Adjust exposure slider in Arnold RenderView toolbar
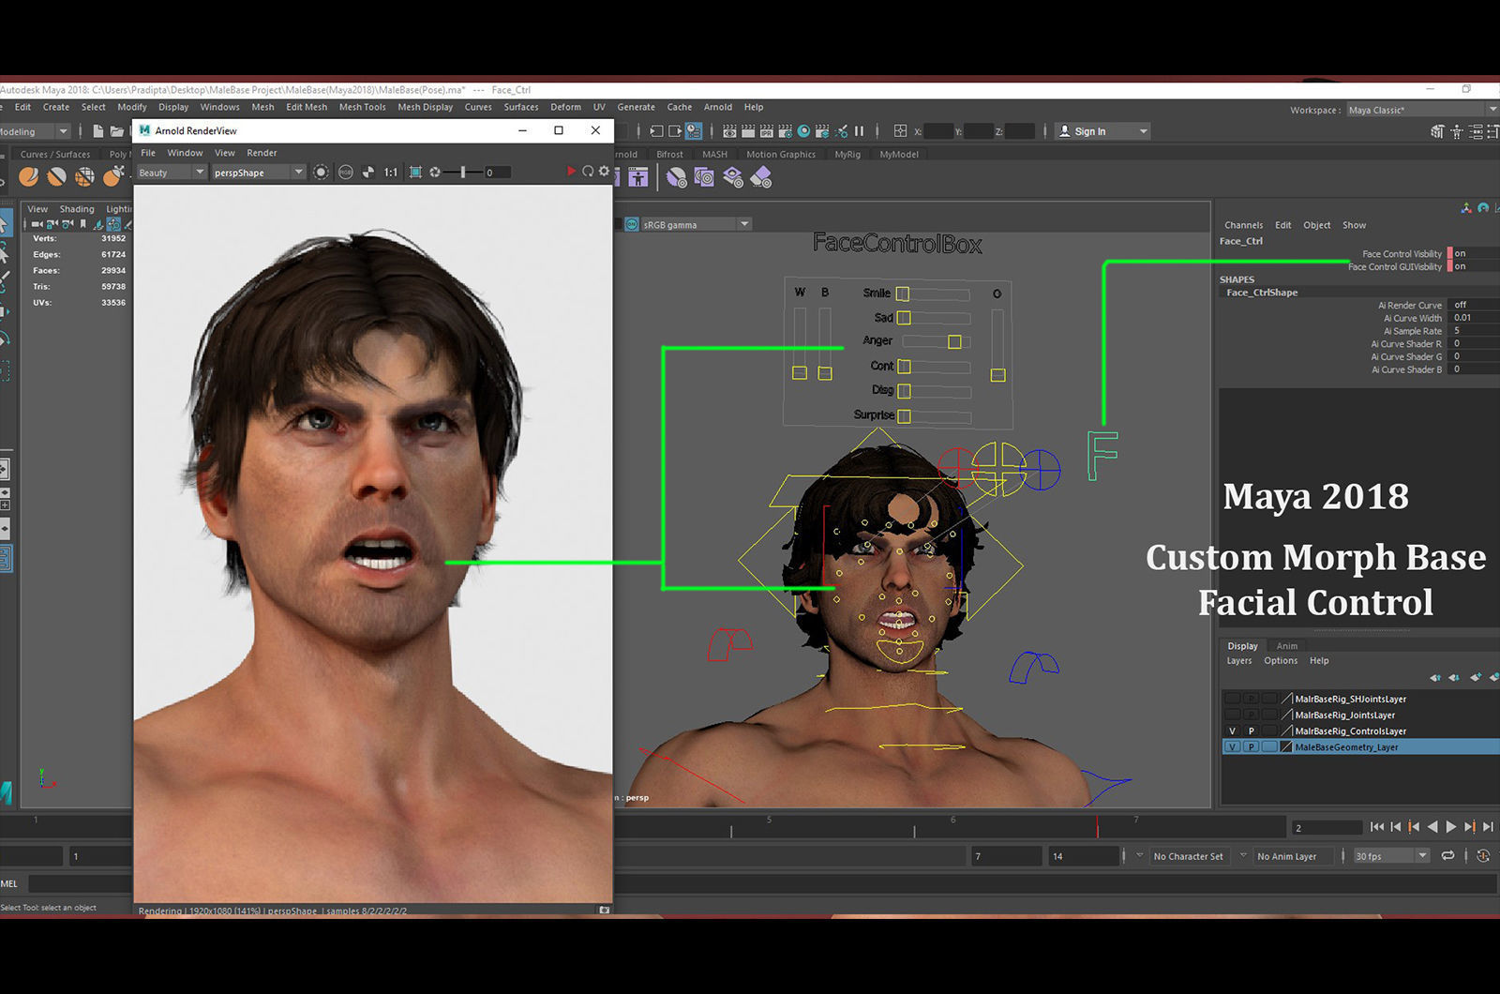This screenshot has height=994, width=1500. pos(463,172)
